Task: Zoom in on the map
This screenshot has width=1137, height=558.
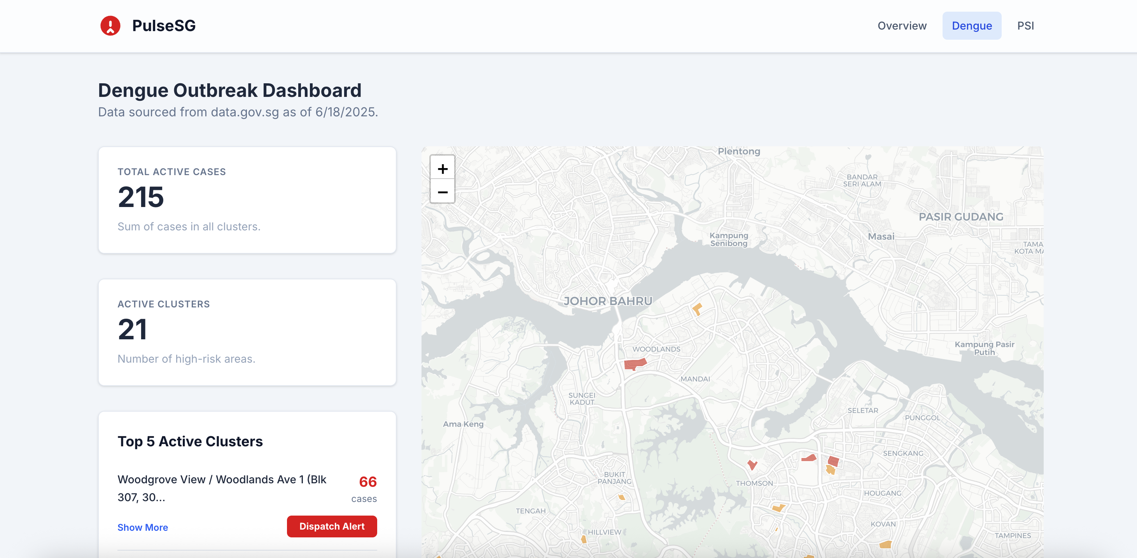Action: click(x=442, y=168)
